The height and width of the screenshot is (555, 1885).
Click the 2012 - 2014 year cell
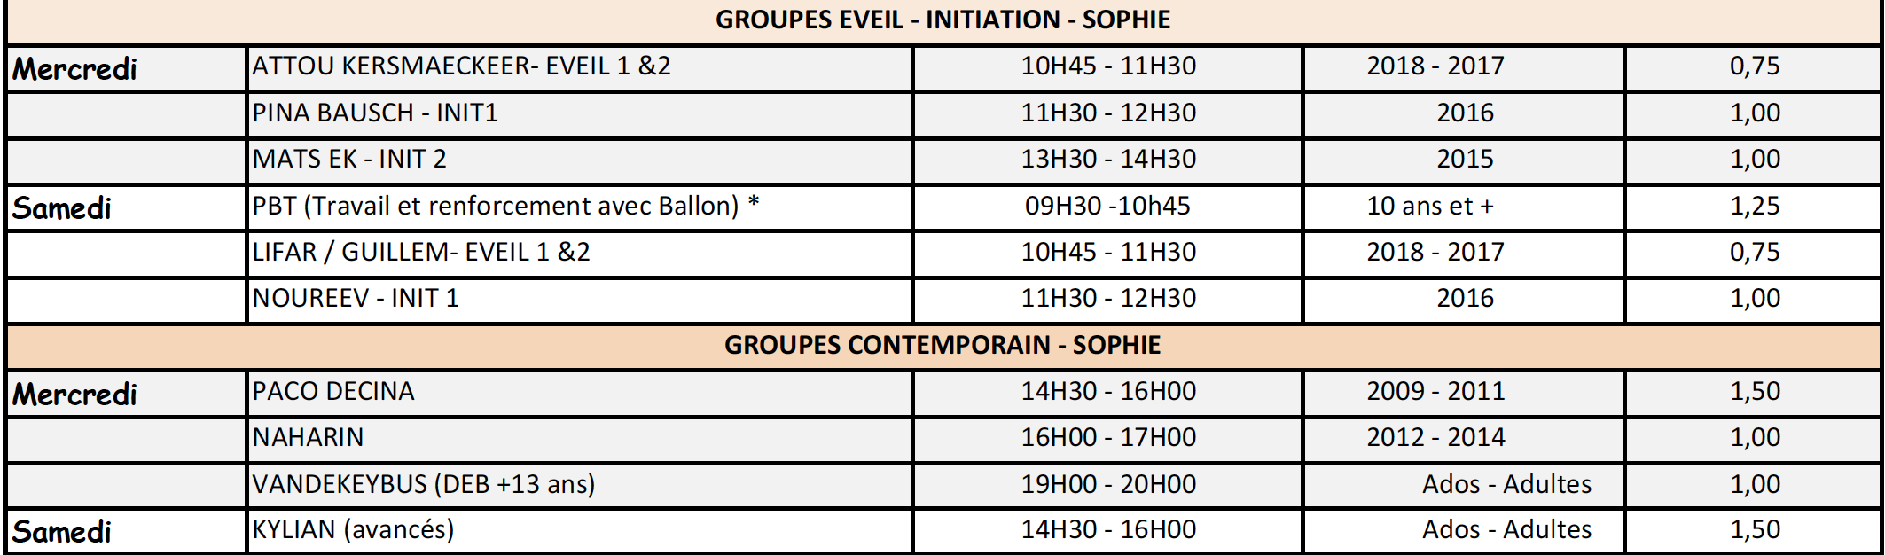pyautogui.click(x=1464, y=438)
